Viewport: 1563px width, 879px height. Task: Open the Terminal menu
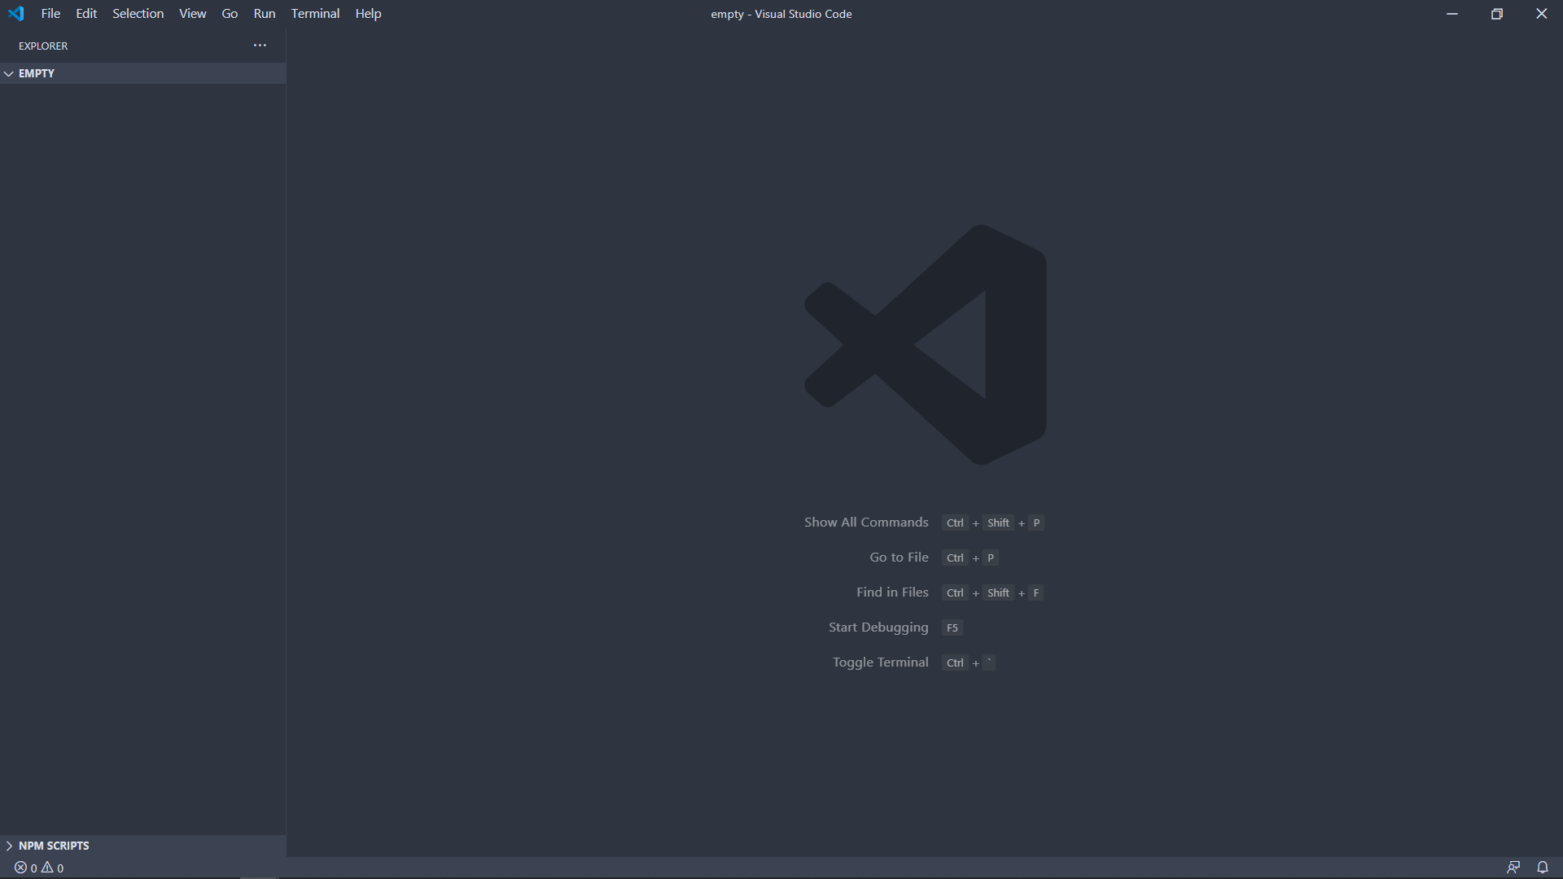315,14
